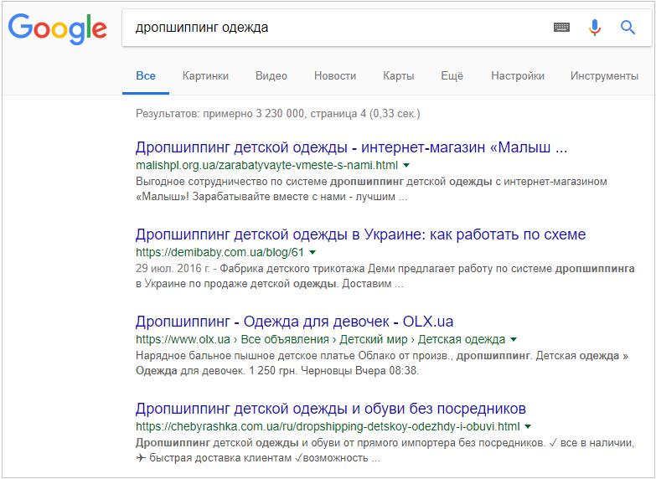Screen dimensions: 656x479
Task: Expand dropdown arrow next to chebyrashka.com.ua URL
Action: click(528, 426)
